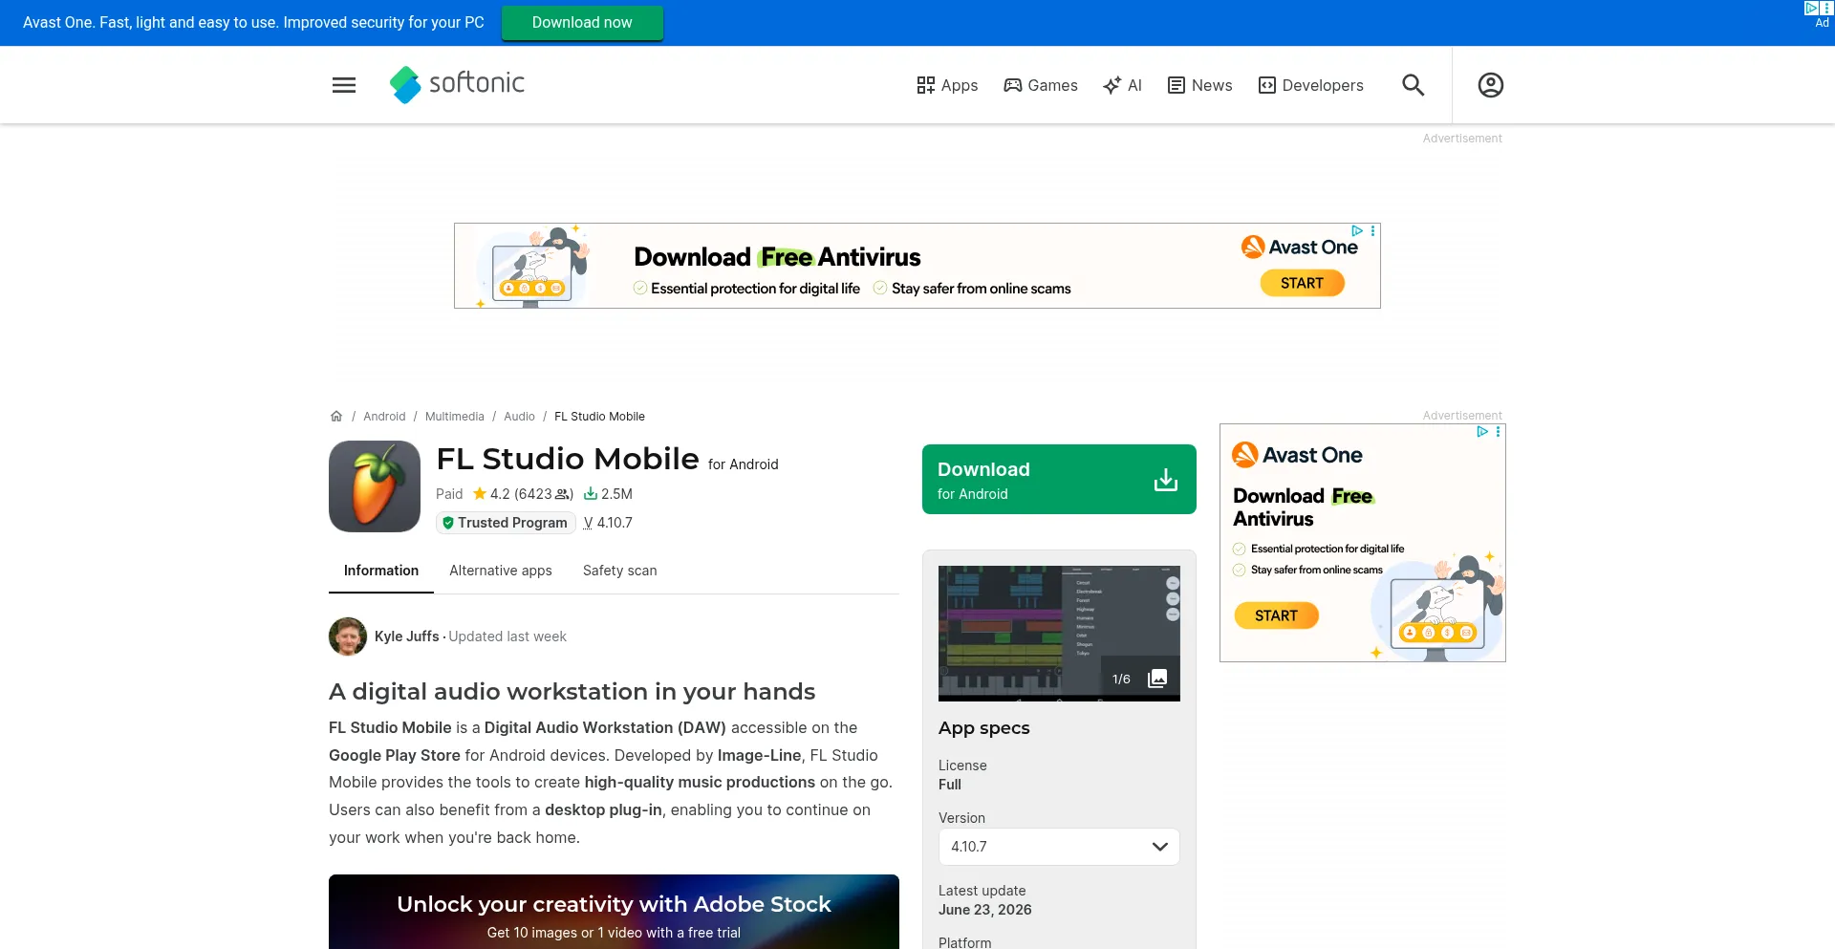This screenshot has height=949, width=1835.
Task: Click Kyle Juffs author name
Action: [x=407, y=636]
